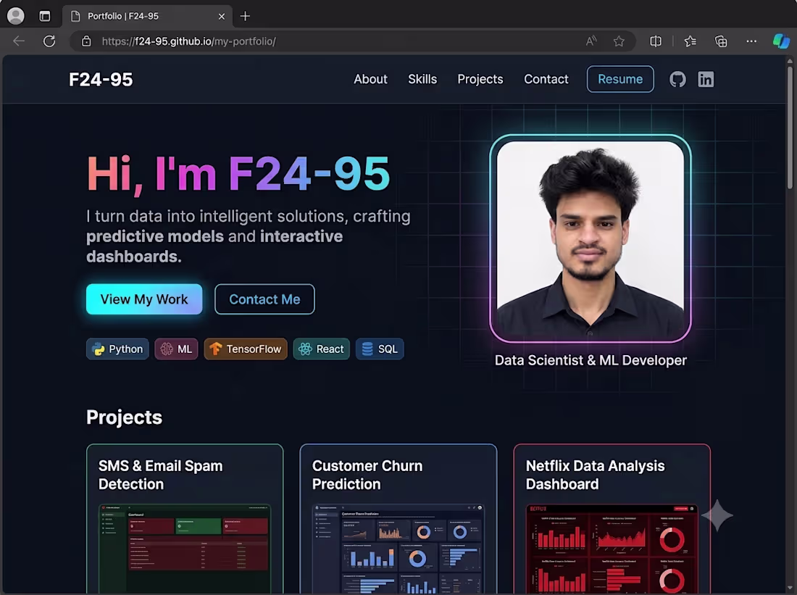The width and height of the screenshot is (797, 595).
Task: Click View My Work button
Action: 144,299
